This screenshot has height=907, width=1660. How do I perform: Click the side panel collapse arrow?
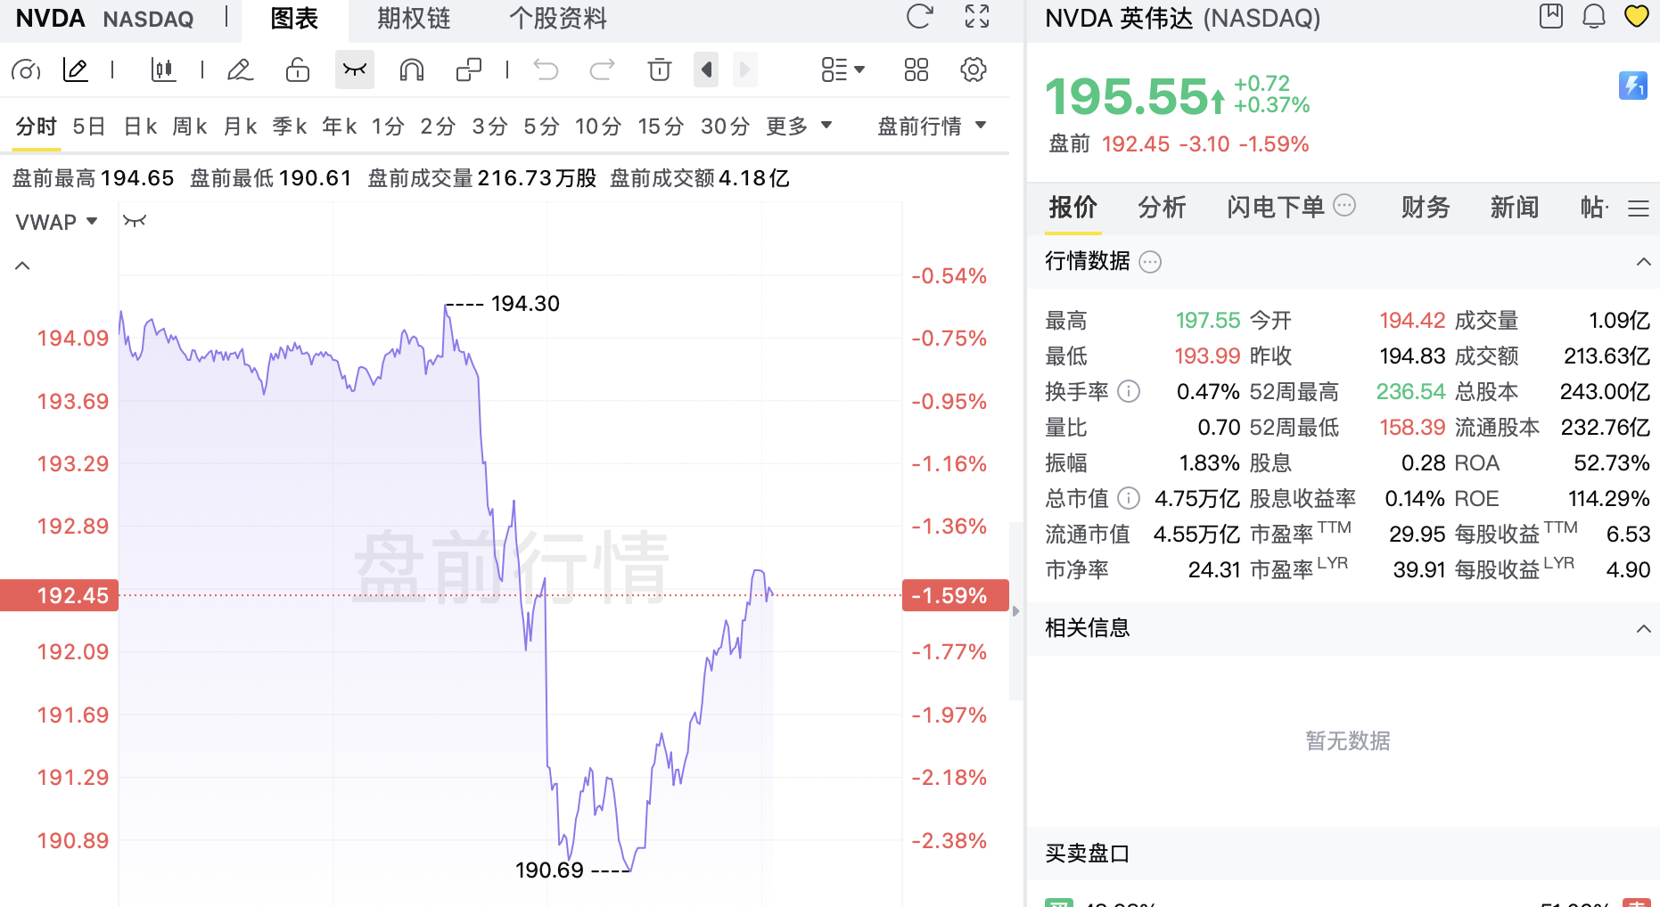(x=1015, y=611)
